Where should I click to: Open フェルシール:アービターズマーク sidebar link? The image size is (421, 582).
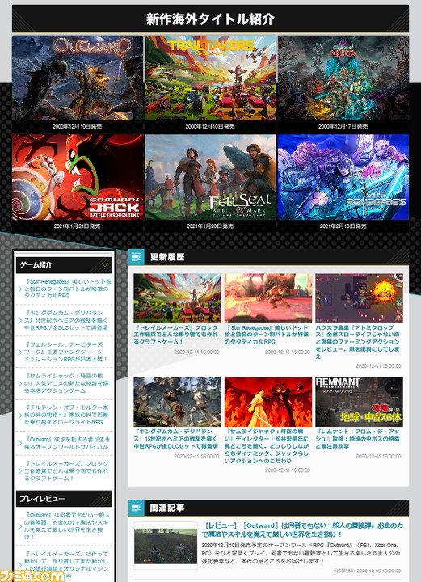[66, 352]
